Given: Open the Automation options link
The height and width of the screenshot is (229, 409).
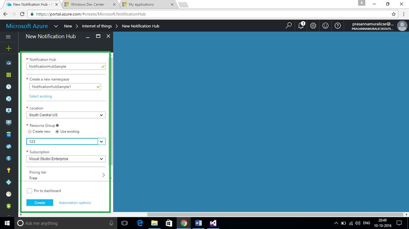Looking at the screenshot, I should coord(75,203).
